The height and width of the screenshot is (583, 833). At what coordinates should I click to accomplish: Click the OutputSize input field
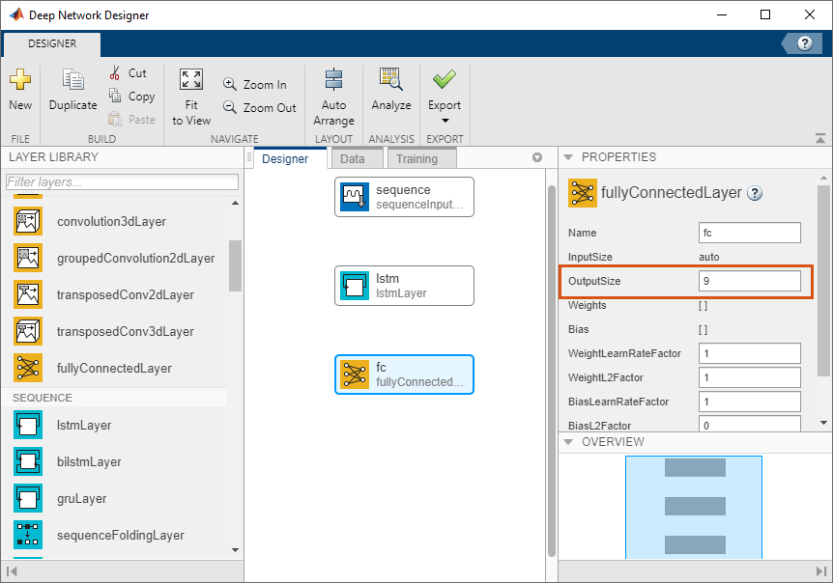(749, 281)
